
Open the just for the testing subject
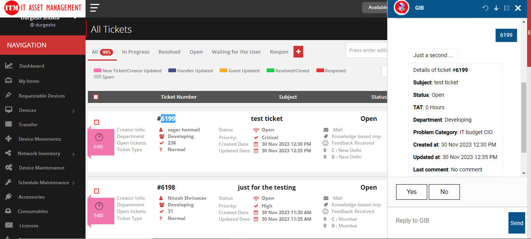267,187
